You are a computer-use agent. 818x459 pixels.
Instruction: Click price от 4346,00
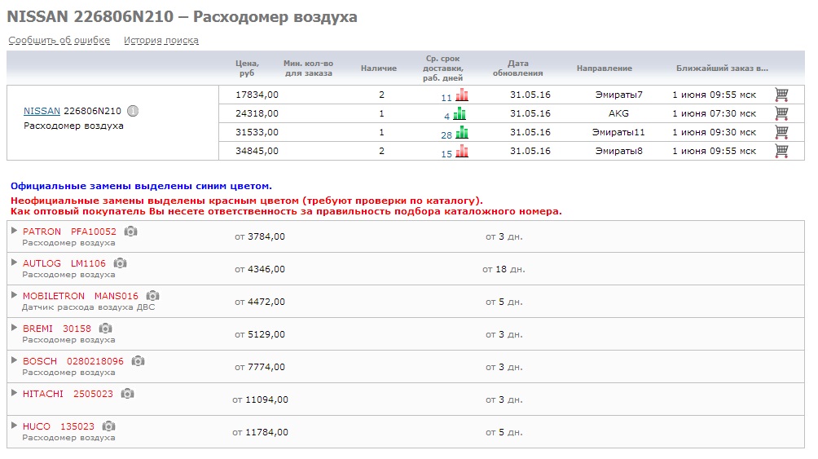[x=260, y=269]
